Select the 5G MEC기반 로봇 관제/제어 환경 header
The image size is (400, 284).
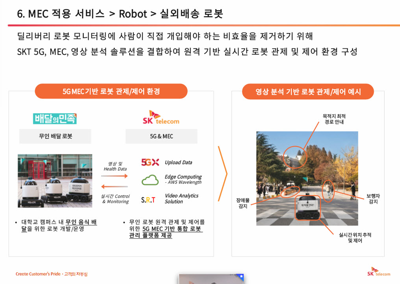pyautogui.click(x=111, y=91)
